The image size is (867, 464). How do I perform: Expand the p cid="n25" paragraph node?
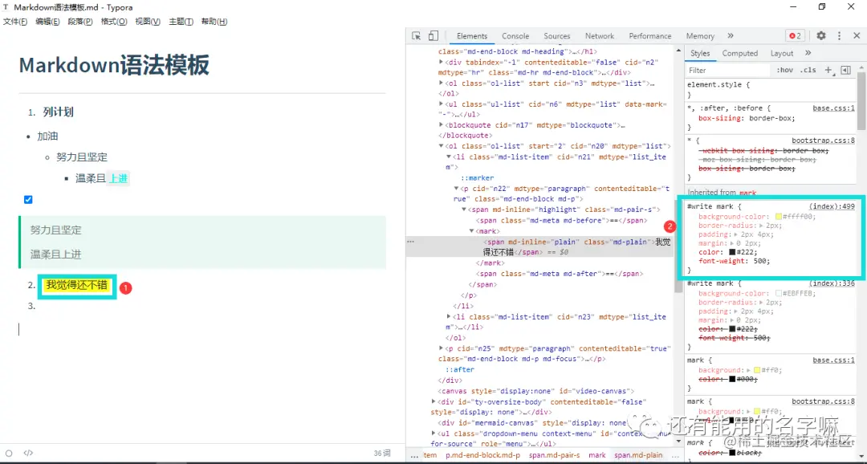coord(441,349)
